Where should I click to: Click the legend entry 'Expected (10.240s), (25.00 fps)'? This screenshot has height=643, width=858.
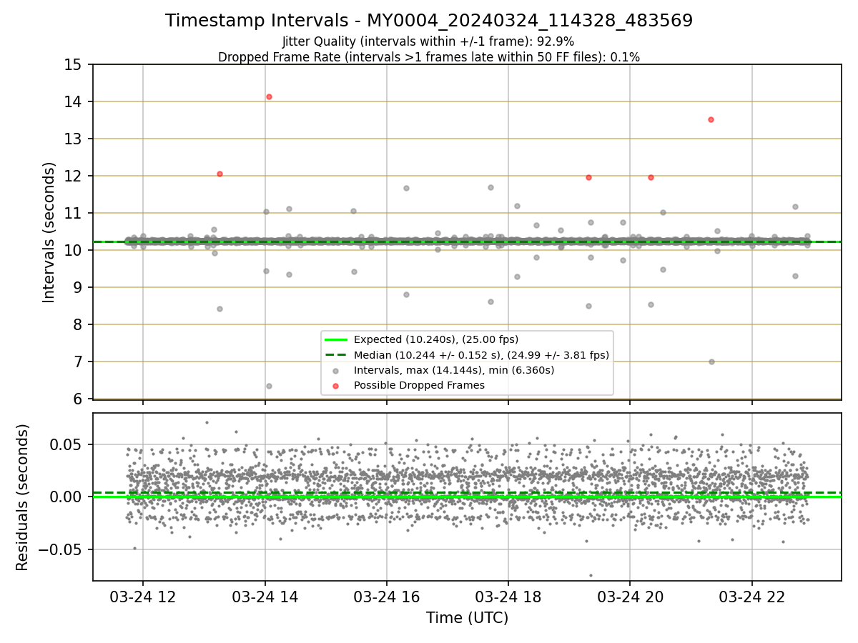436,339
